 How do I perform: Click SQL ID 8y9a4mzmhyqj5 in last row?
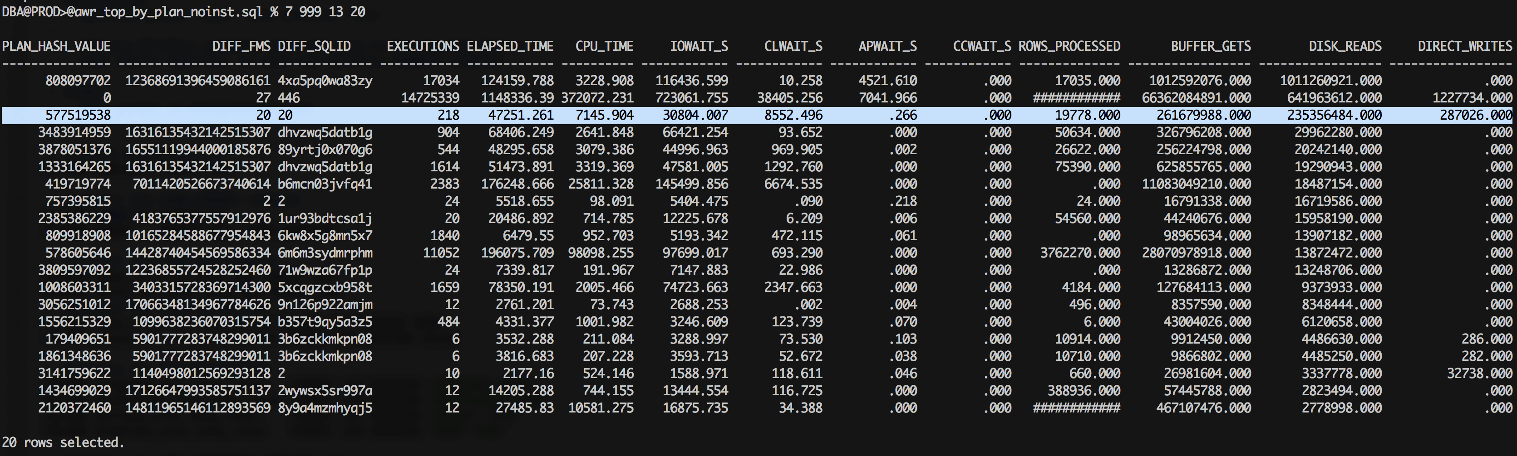(x=325, y=407)
